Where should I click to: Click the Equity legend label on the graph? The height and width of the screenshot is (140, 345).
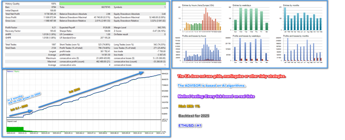[x=17, y=72]
